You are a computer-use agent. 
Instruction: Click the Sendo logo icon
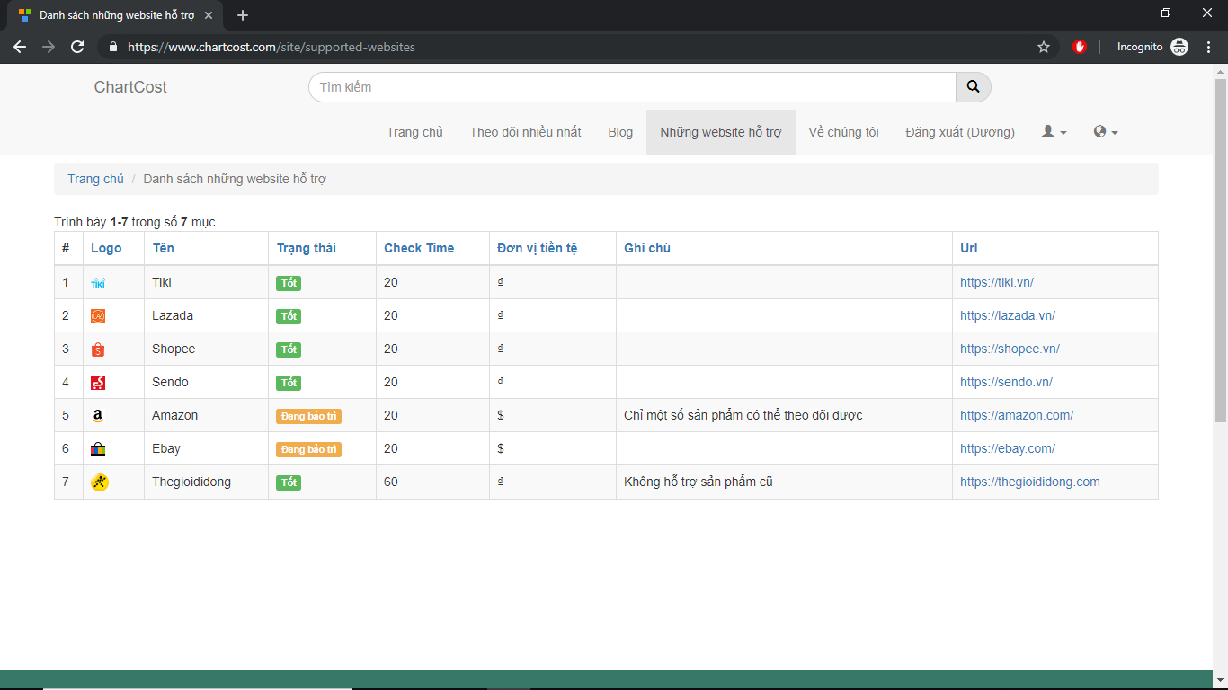click(98, 383)
